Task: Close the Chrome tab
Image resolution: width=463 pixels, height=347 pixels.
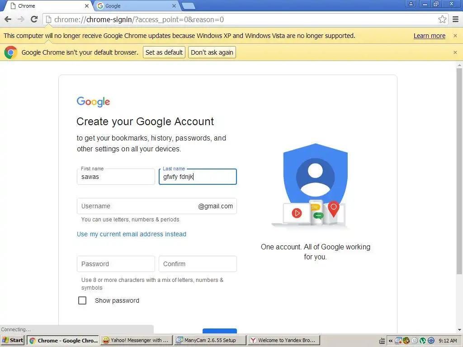Action: [x=87, y=6]
